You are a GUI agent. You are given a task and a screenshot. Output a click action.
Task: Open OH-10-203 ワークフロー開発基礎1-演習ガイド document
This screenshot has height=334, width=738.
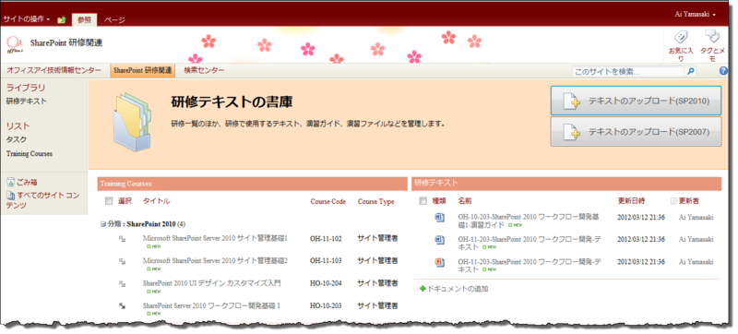point(529,221)
